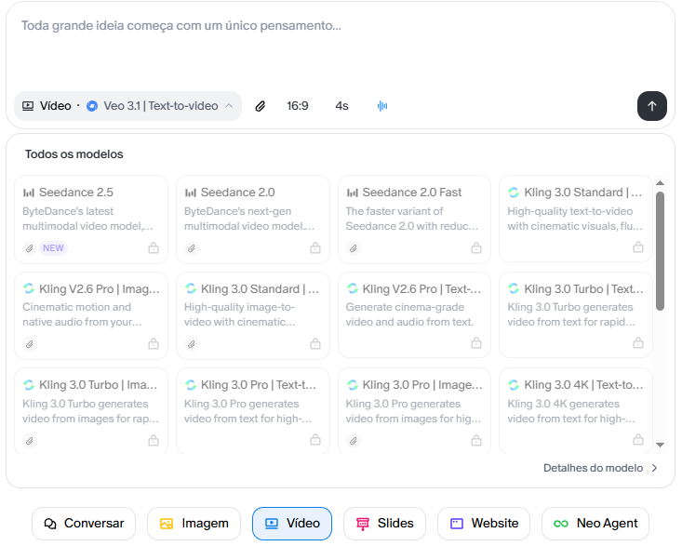Click the NEW badge on Seedance 2.5
The height and width of the screenshot is (546, 682).
point(53,248)
